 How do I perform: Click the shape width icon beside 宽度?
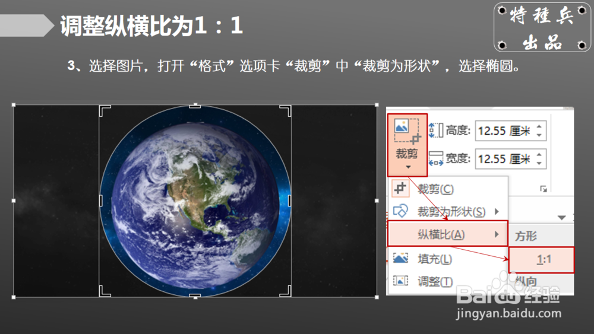436,158
